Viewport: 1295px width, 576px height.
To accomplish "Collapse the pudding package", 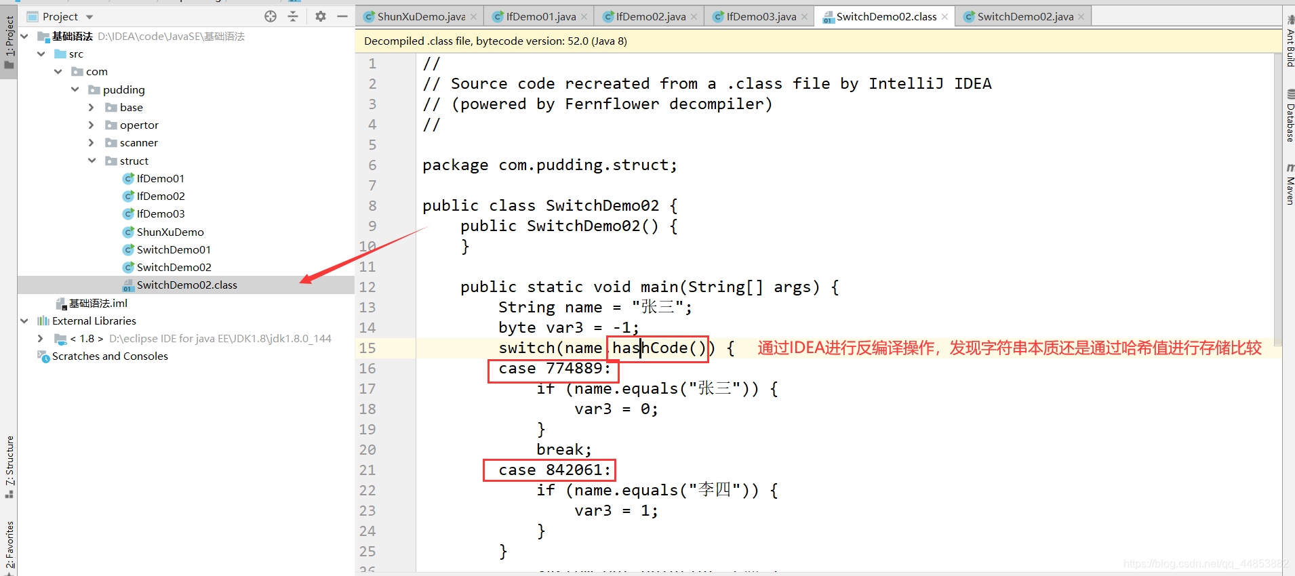I will (x=75, y=89).
